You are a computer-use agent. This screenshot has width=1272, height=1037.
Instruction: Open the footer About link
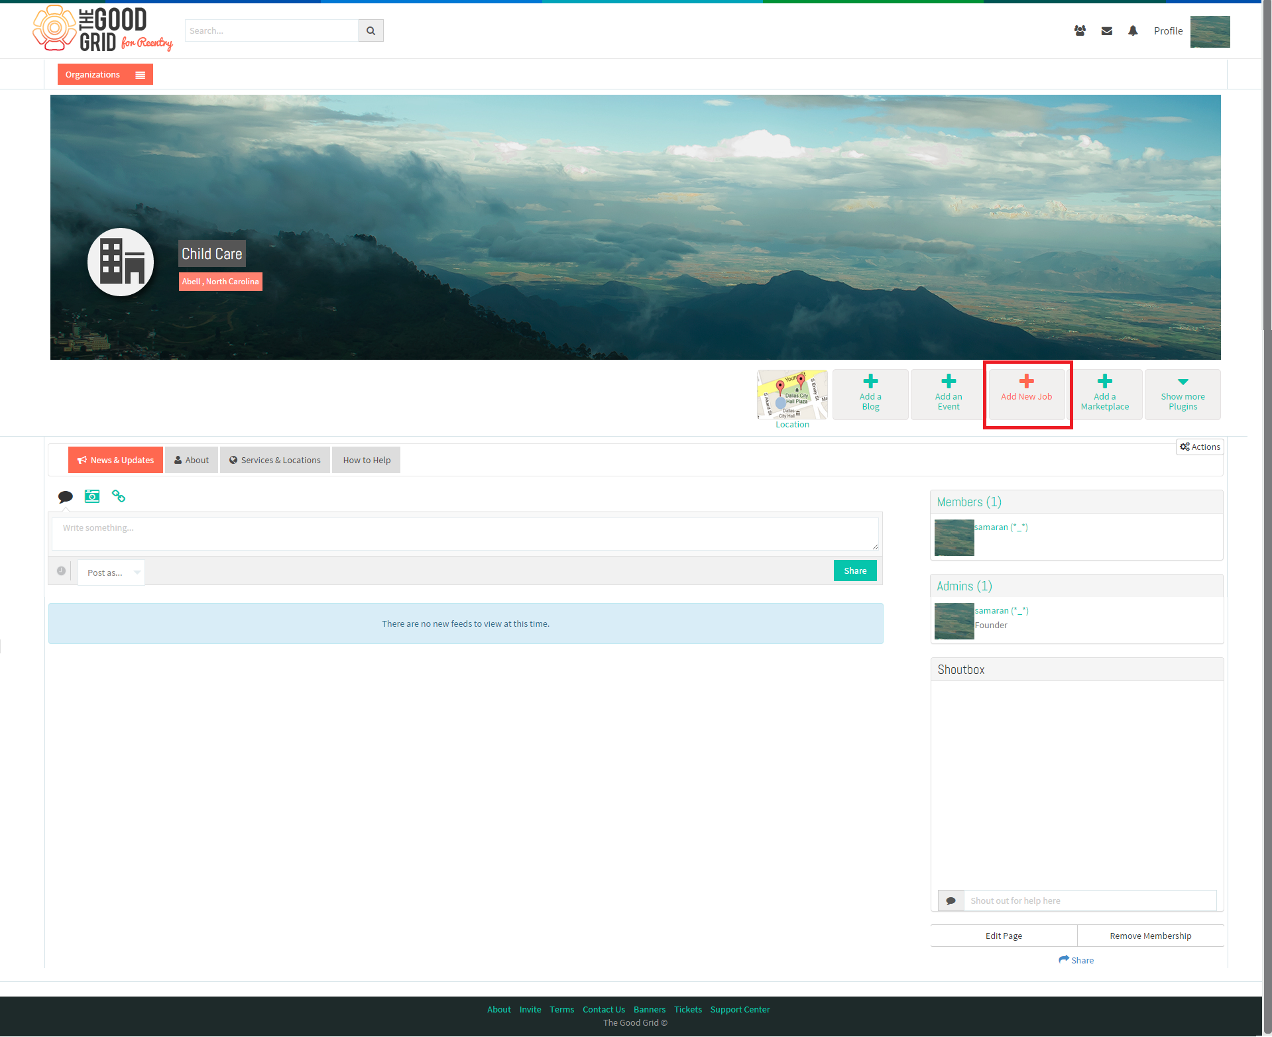point(499,1009)
